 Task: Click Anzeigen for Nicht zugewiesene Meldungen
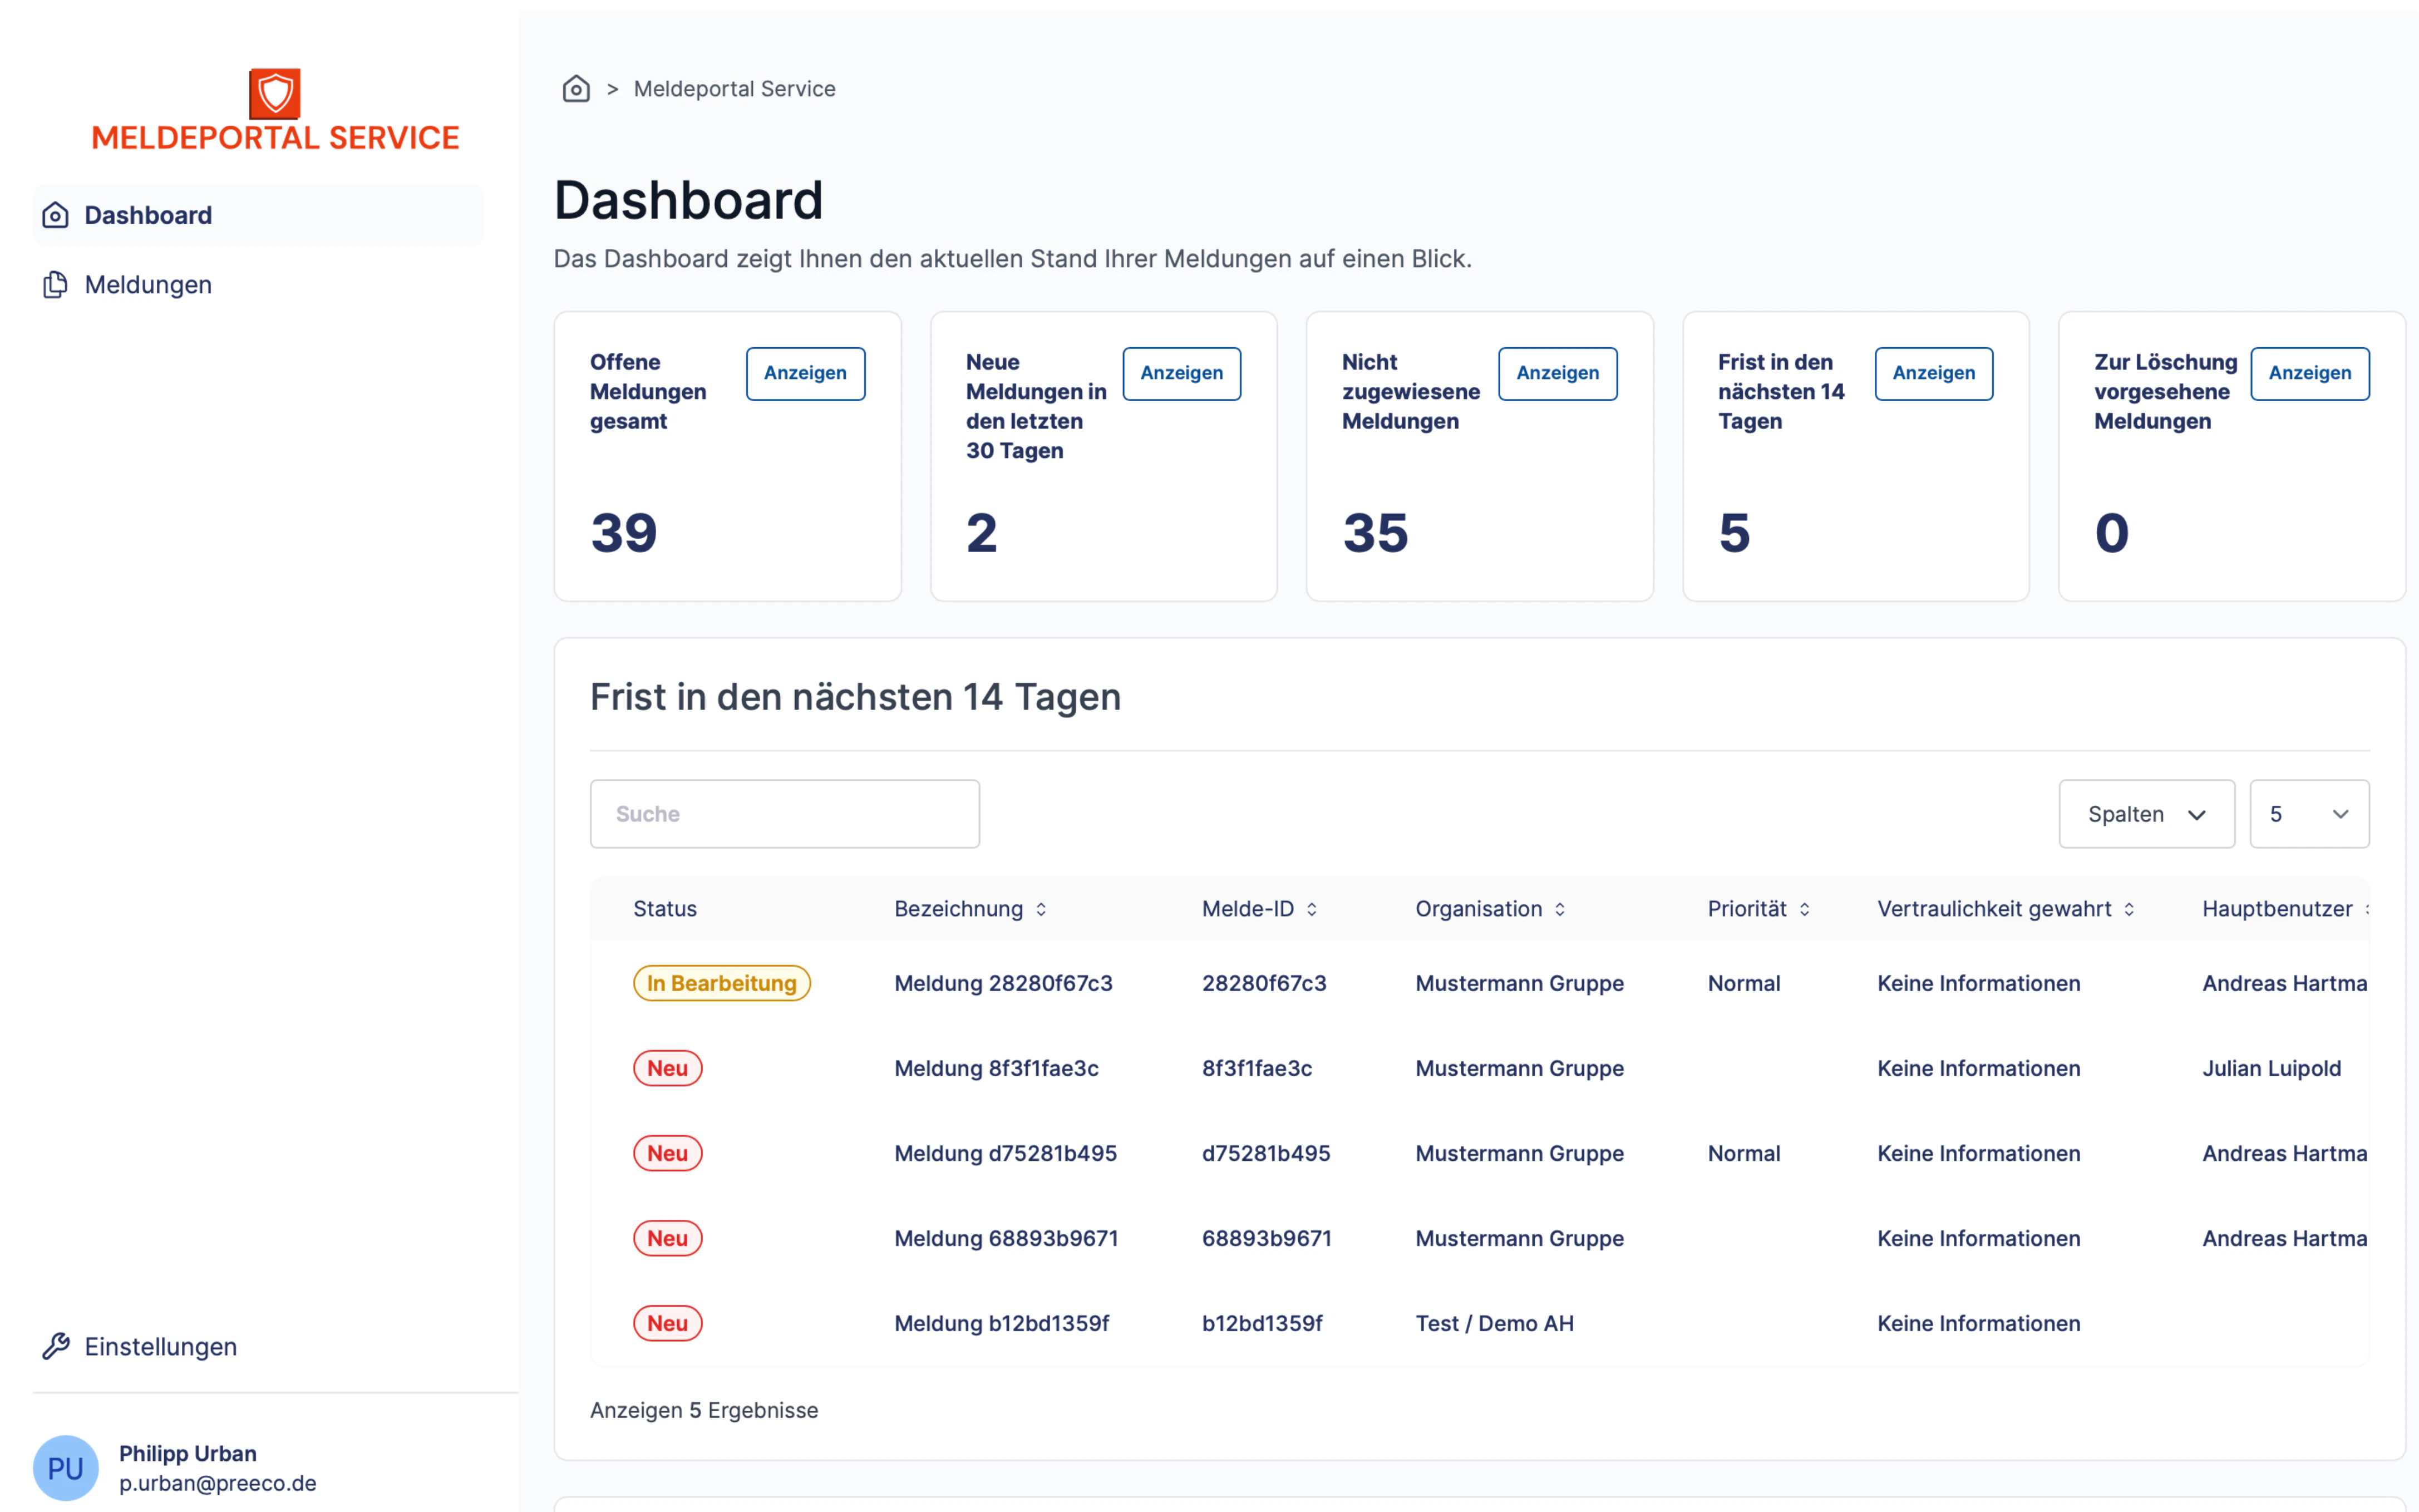1557,373
